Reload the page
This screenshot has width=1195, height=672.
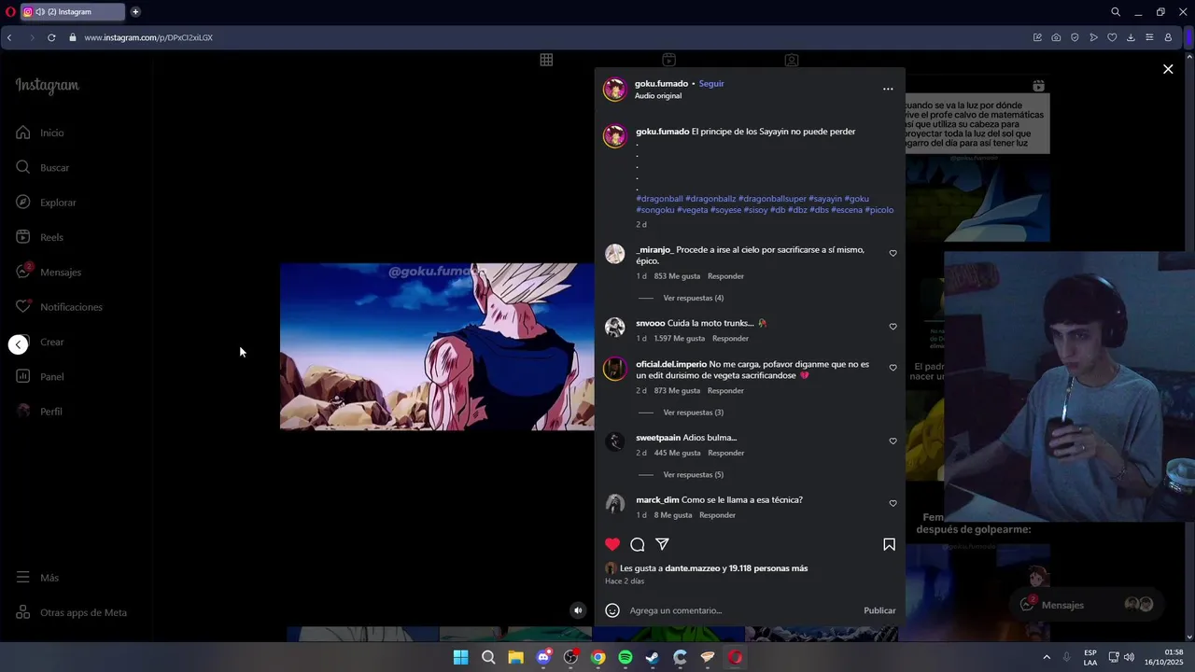pos(51,37)
